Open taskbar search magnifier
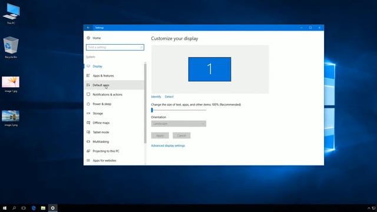Image resolution: width=377 pixels, height=212 pixels. coord(14,208)
